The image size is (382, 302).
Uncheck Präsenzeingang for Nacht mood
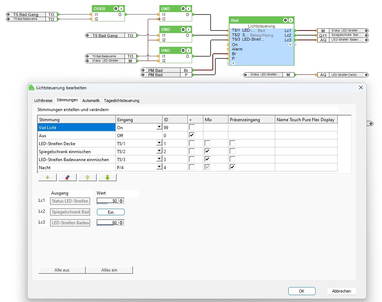pyautogui.click(x=232, y=167)
